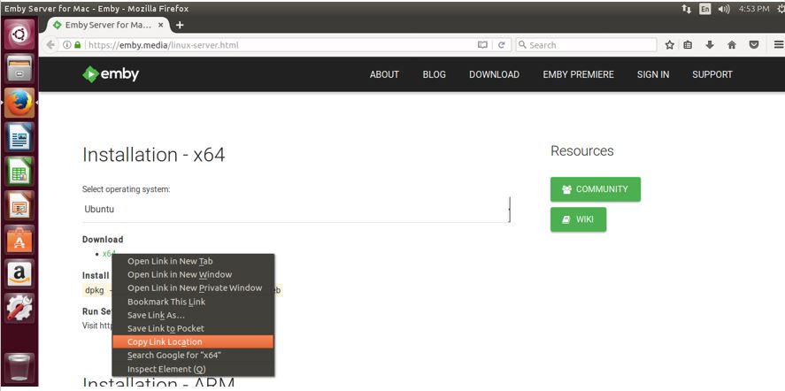This screenshot has width=785, height=391.
Task: Click the Pocket icon in toolbar
Action: pyautogui.click(x=753, y=45)
